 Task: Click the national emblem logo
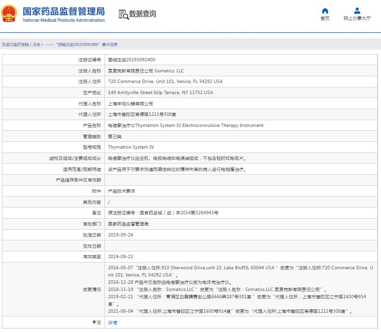click(9, 14)
